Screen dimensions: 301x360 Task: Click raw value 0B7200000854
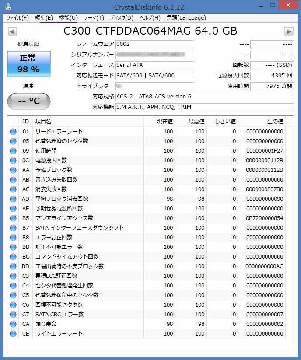(x=265, y=218)
